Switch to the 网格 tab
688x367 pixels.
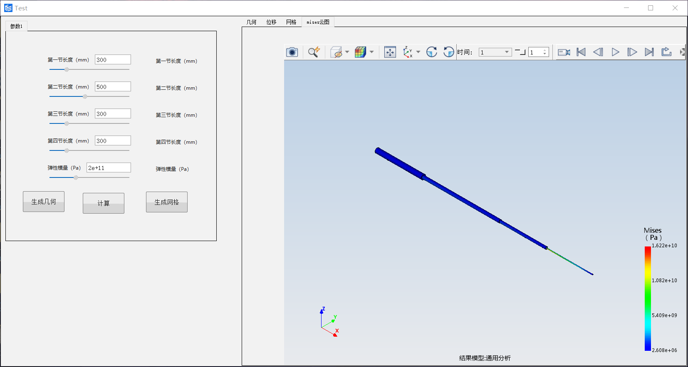coord(291,22)
